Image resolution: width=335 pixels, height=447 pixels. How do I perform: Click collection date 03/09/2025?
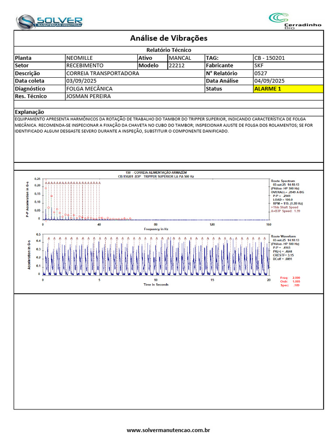[135, 81]
